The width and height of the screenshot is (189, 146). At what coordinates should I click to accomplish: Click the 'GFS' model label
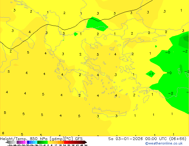(79, 139)
